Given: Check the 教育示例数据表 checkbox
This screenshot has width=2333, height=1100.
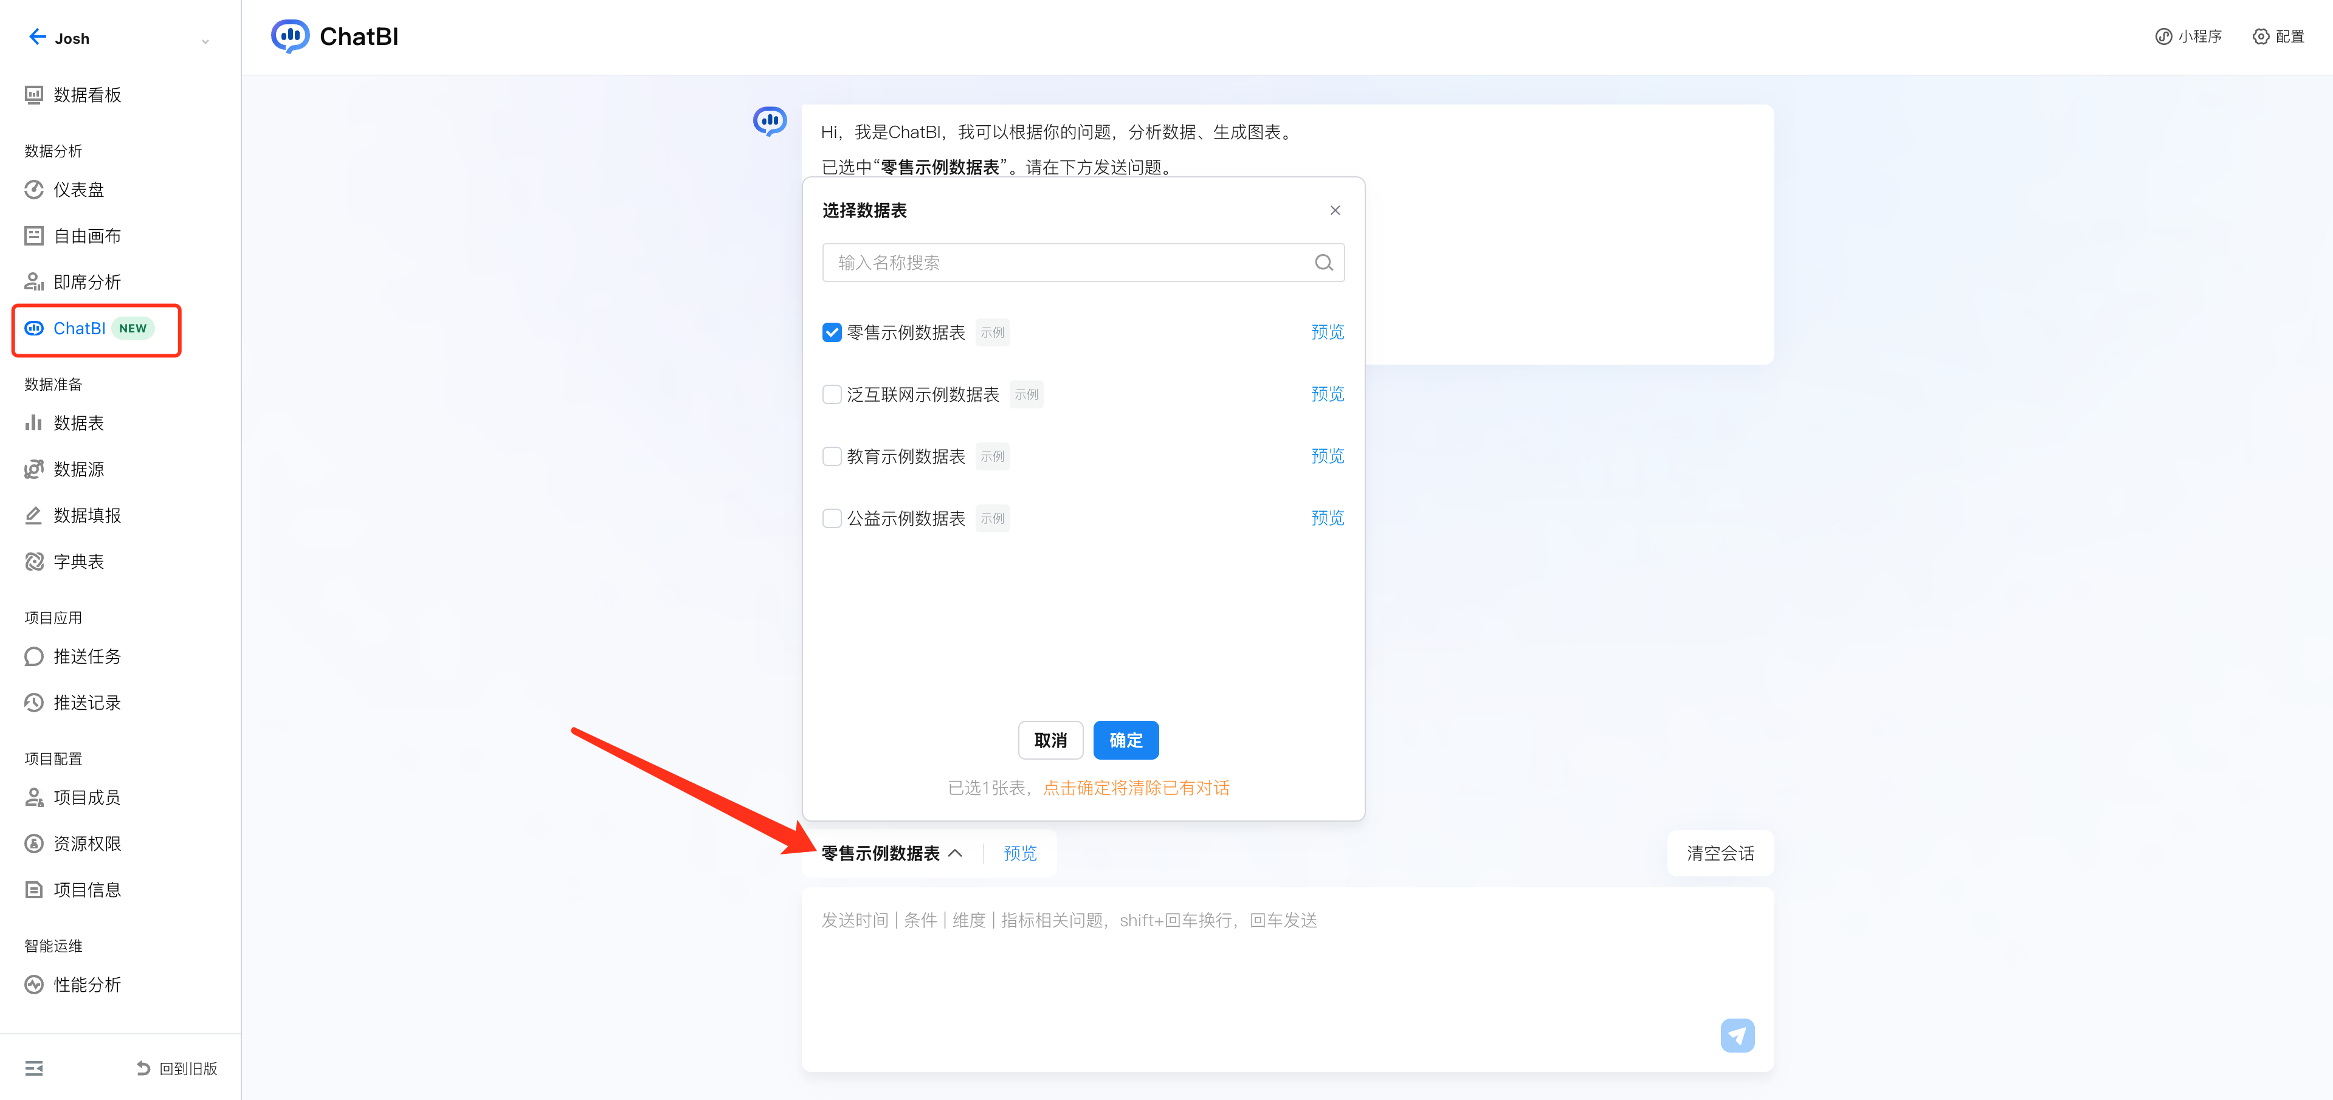Looking at the screenshot, I should coord(832,456).
